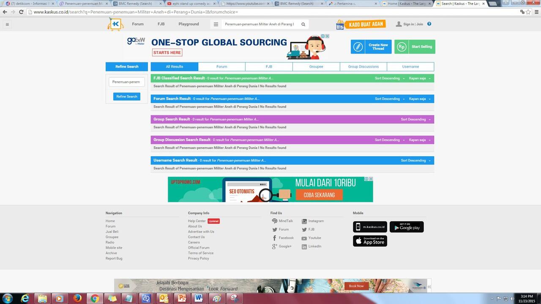Open the left hamburger sidebar menu
Image resolution: width=541 pixels, height=304 pixels.
coord(7,24)
